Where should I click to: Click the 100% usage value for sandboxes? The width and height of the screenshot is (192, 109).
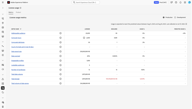[x=143, y=70]
